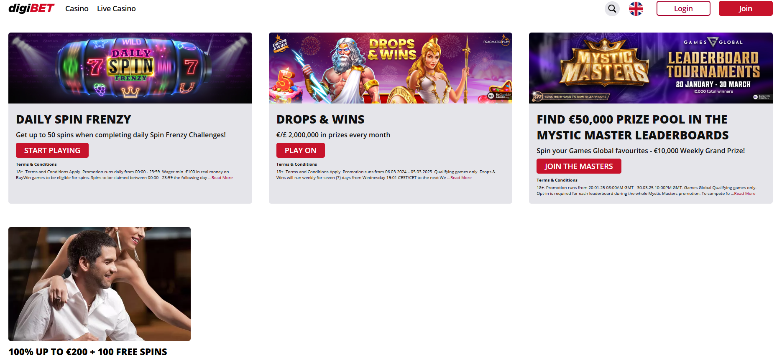The width and height of the screenshot is (782, 356).
Task: Click the digiBET logo
Action: (31, 8)
